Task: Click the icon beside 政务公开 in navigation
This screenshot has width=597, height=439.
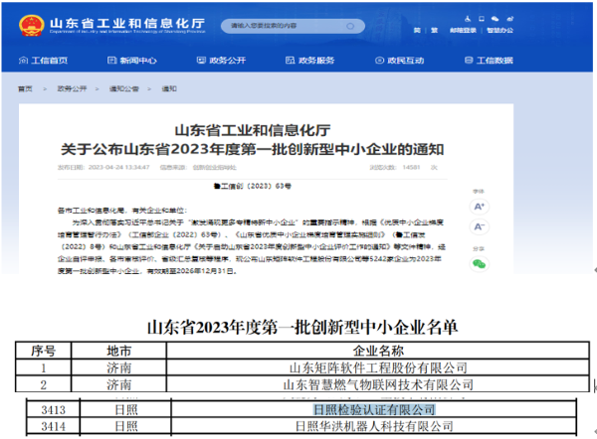Action: click(x=201, y=60)
